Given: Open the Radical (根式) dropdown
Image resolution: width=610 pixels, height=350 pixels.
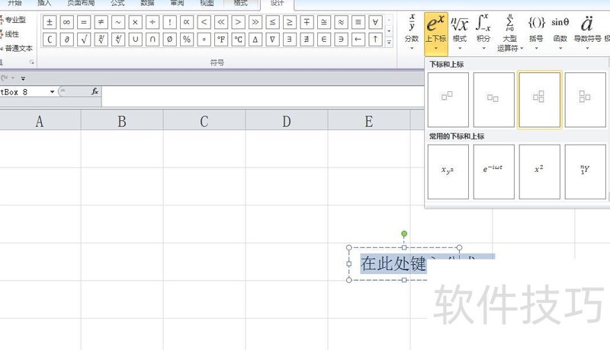Looking at the screenshot, I should click(x=459, y=29).
